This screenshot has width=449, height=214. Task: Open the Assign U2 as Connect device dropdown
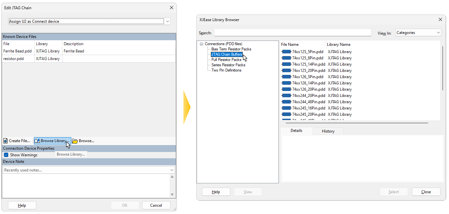168,21
